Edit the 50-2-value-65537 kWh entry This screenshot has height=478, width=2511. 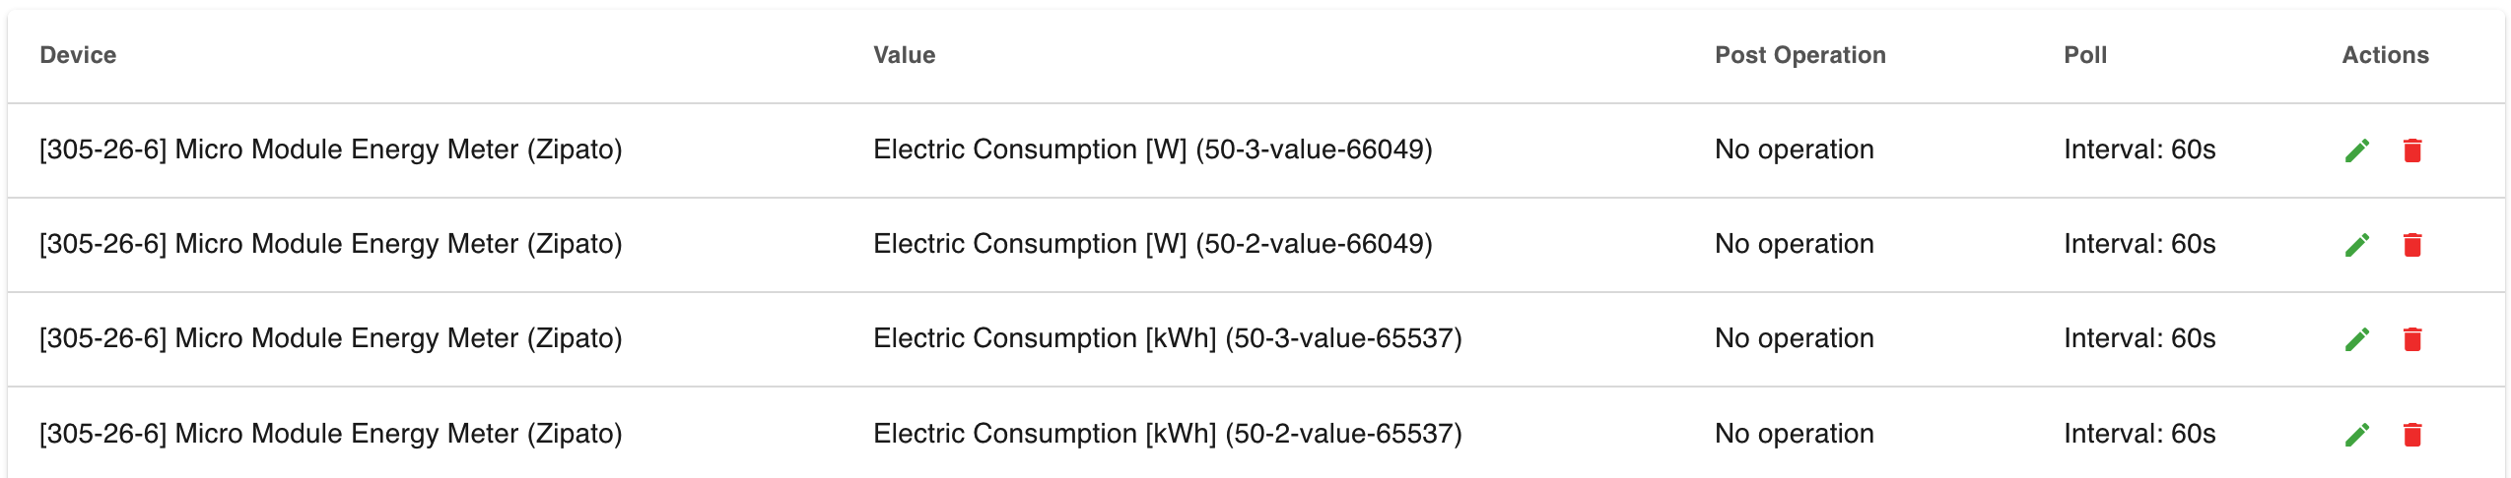(2357, 435)
